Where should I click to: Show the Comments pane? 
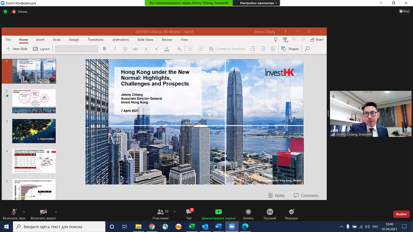[306, 195]
